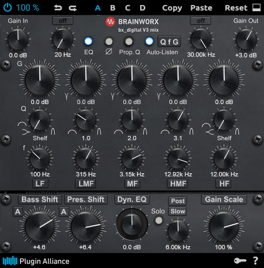This screenshot has height=268, width=264.
Task: Click the Pres. Shift button
Action: 86,199
